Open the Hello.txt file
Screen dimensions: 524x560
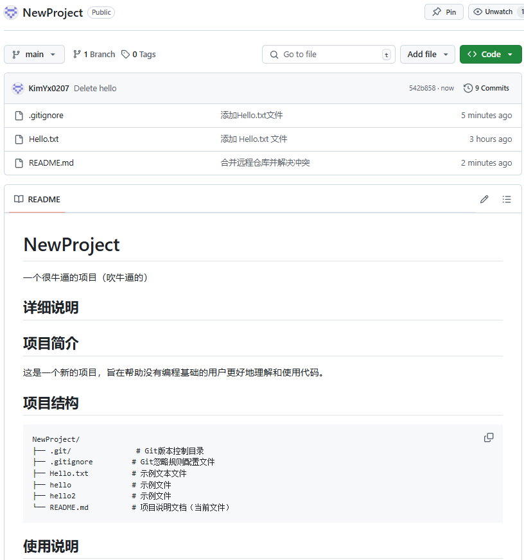44,139
